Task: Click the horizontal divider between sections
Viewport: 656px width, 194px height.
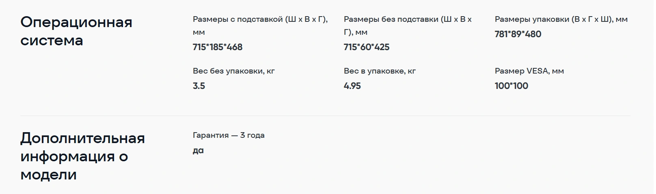Action: click(x=325, y=116)
